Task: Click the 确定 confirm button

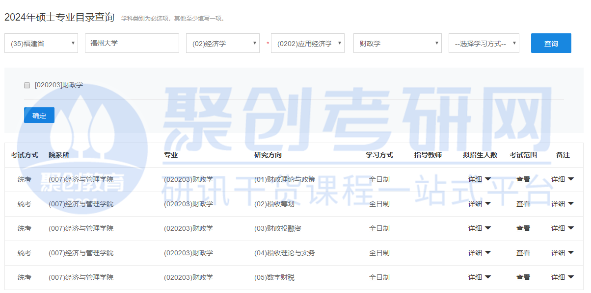Action: pos(39,115)
